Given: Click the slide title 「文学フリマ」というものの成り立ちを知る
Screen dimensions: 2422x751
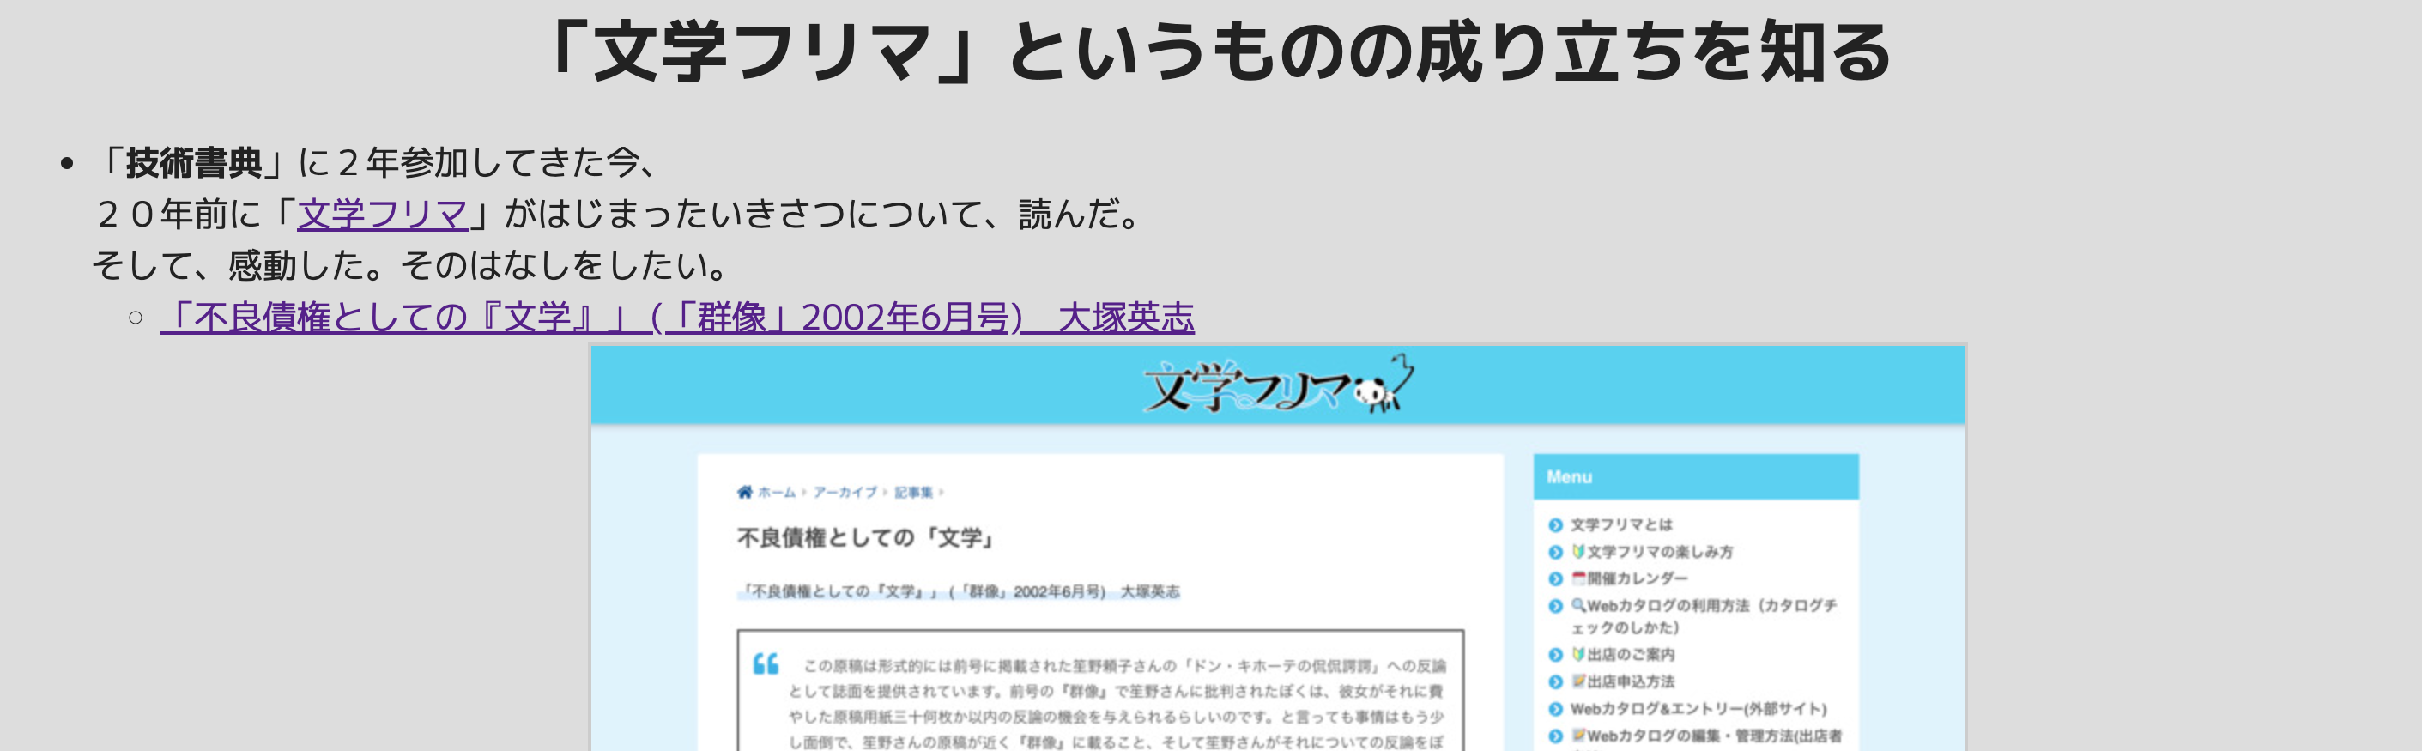Looking at the screenshot, I should pos(1218,51).
